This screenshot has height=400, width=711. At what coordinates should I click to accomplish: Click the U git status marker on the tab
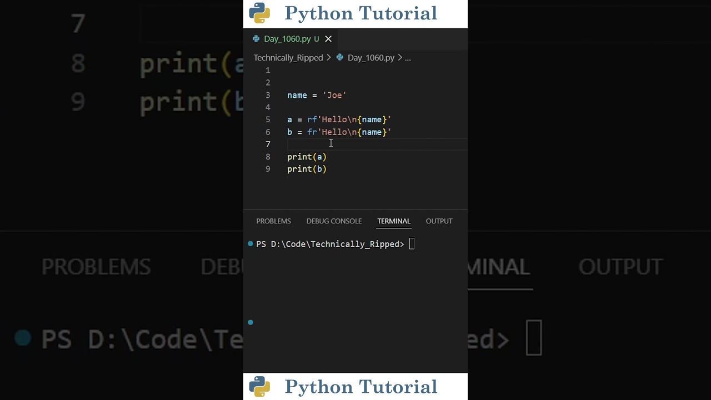pos(317,39)
